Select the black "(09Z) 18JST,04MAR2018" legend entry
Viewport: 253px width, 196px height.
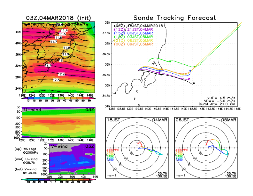click(138, 26)
